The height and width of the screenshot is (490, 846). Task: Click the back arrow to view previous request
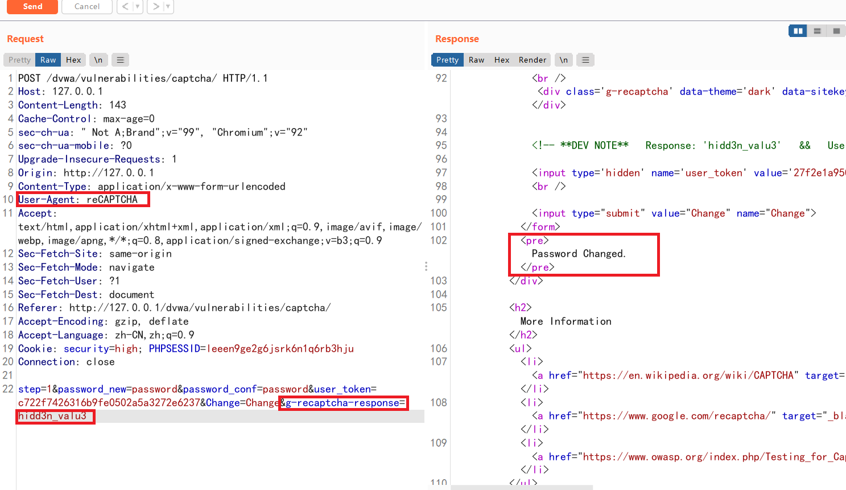click(x=126, y=7)
